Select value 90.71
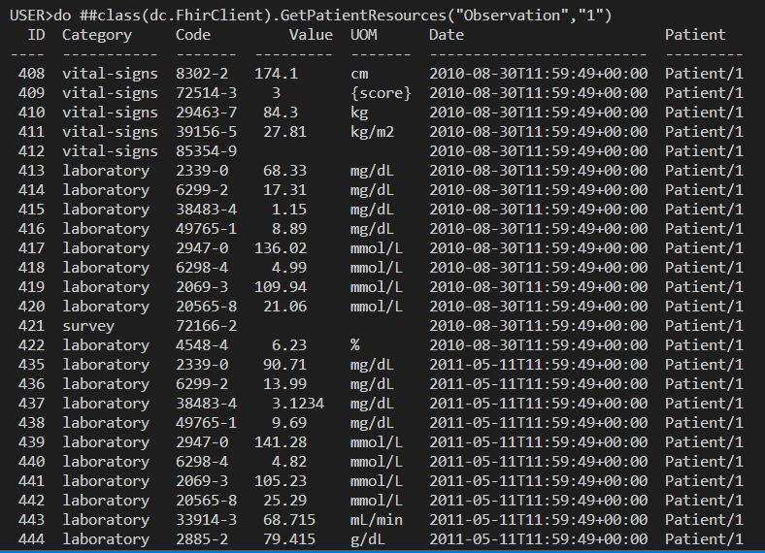Screen dimensions: 765x553 [x=284, y=365]
